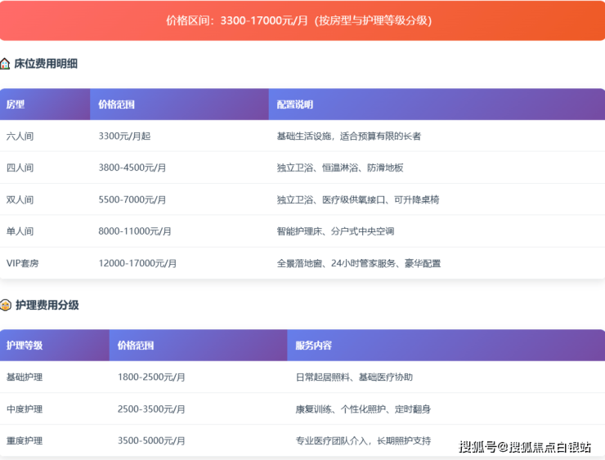This screenshot has width=605, height=460.
Task: Click the 3500-5000元/月 price cell
Action: tap(151, 440)
